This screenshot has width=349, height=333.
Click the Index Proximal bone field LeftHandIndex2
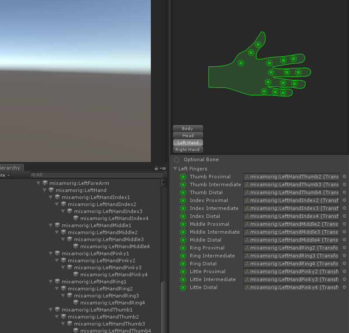[x=291, y=200]
